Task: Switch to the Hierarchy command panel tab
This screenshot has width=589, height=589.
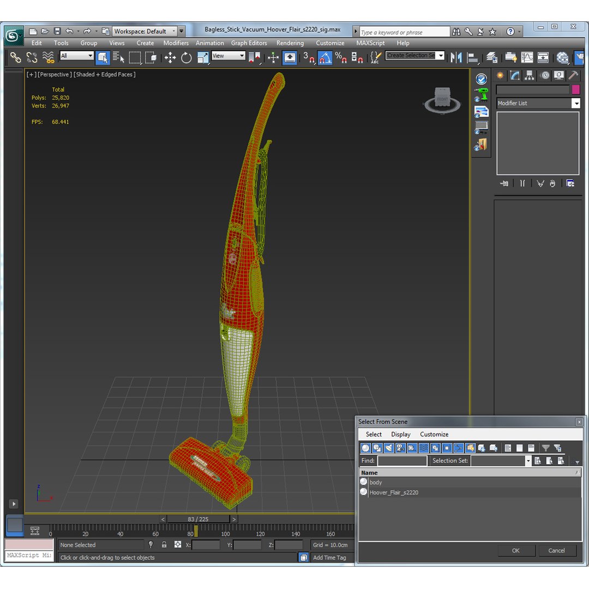Action: [x=529, y=75]
